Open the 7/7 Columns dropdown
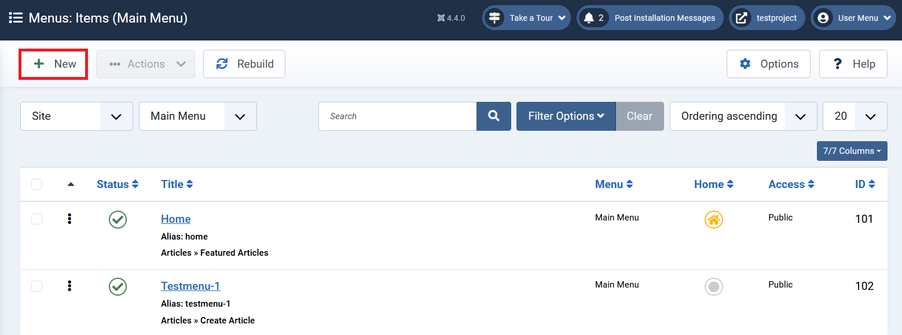 click(x=852, y=151)
